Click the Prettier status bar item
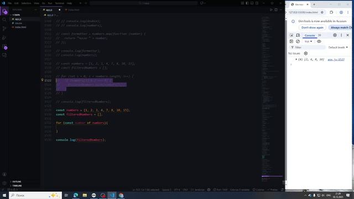The height and width of the screenshot is (199, 354). point(272,190)
